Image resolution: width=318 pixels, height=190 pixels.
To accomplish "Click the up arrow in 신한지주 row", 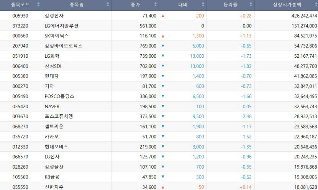I will [x=163, y=187].
